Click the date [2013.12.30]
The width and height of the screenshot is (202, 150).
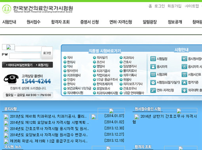pos(114,128)
